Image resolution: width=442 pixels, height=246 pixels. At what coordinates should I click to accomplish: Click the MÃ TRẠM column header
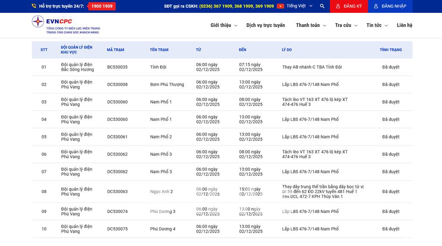115,50
